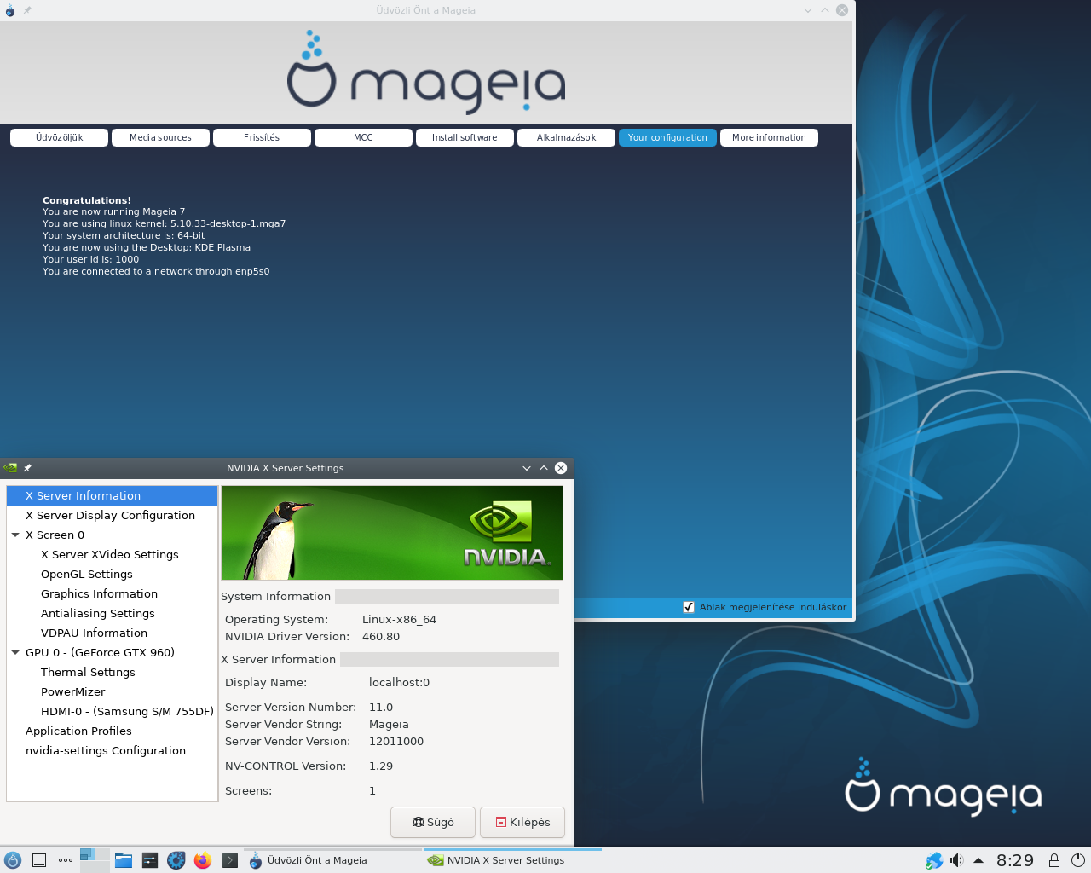Select X Server XVideo Settings
Viewport: 1091px width, 873px height.
(x=112, y=554)
